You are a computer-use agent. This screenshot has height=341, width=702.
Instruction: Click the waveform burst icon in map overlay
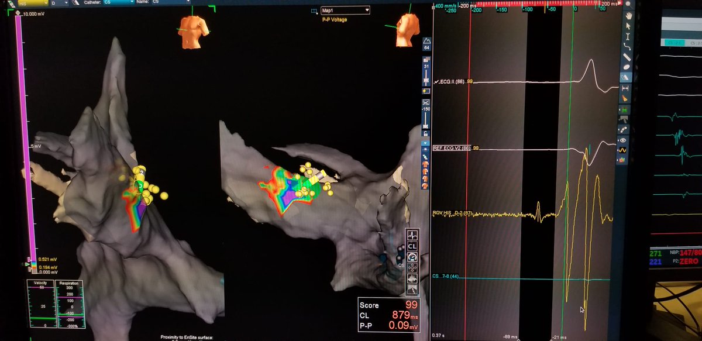coord(412,278)
